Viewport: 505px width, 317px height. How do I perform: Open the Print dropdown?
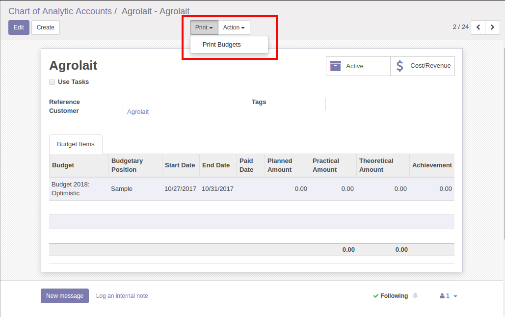(204, 27)
